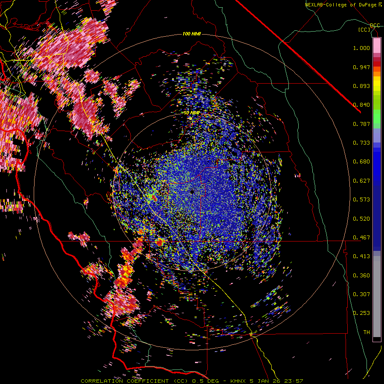Click the BCC label above the color scale
Viewport: 384px width, 384px height.
coord(375,26)
